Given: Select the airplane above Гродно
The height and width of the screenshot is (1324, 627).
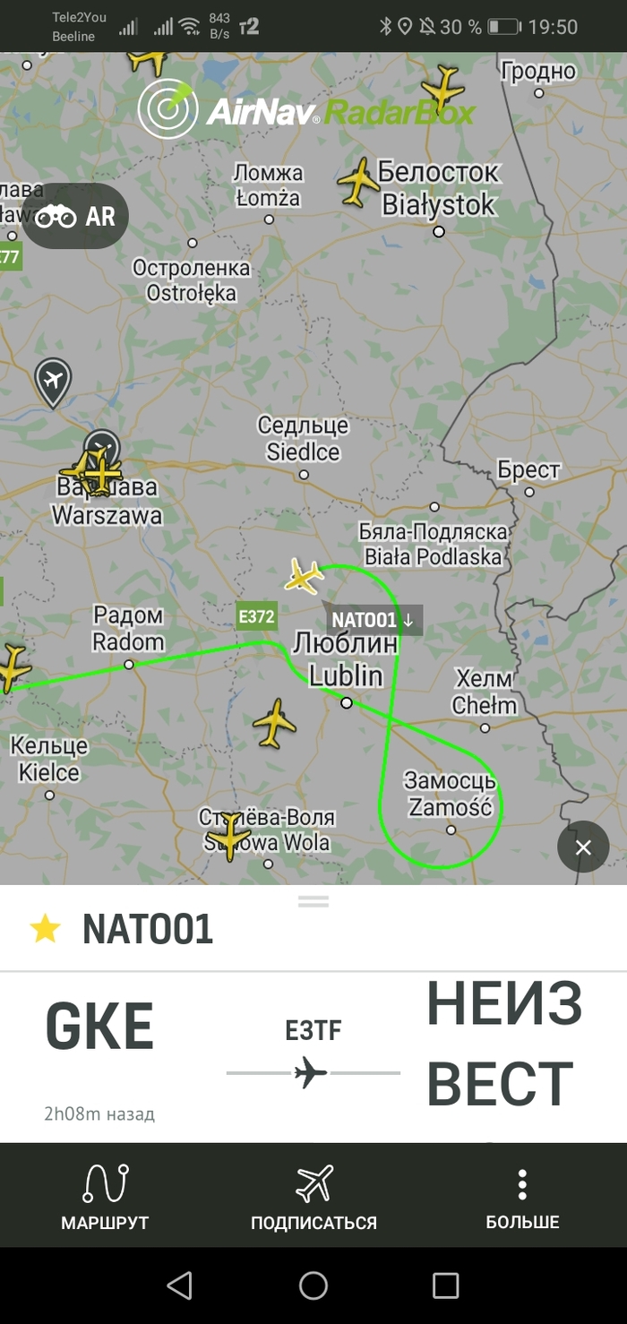Looking at the screenshot, I should point(442,90).
